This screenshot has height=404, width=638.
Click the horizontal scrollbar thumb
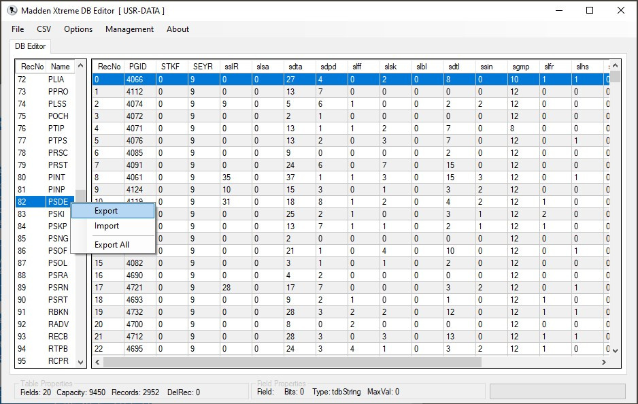click(x=292, y=362)
